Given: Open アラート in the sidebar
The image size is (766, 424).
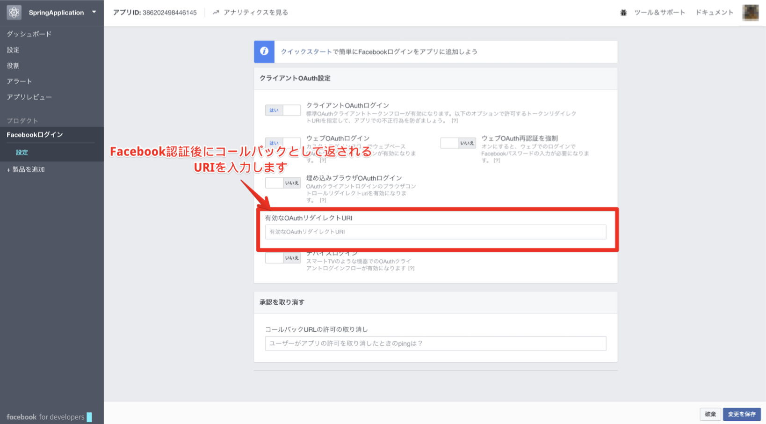Looking at the screenshot, I should point(19,81).
